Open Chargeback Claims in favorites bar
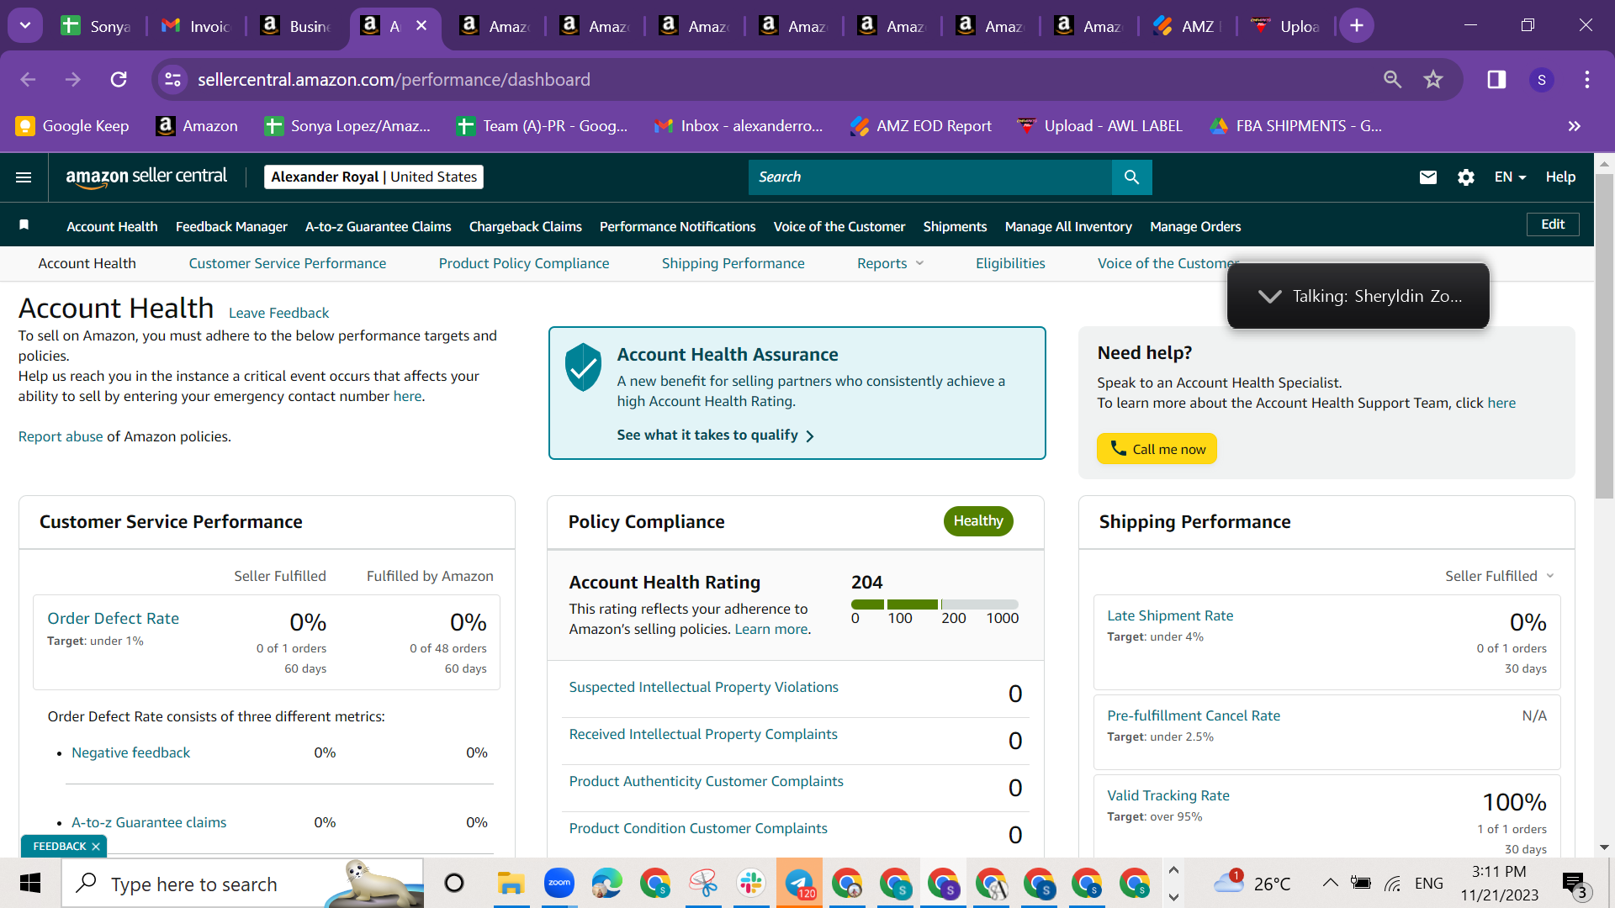 click(x=526, y=226)
